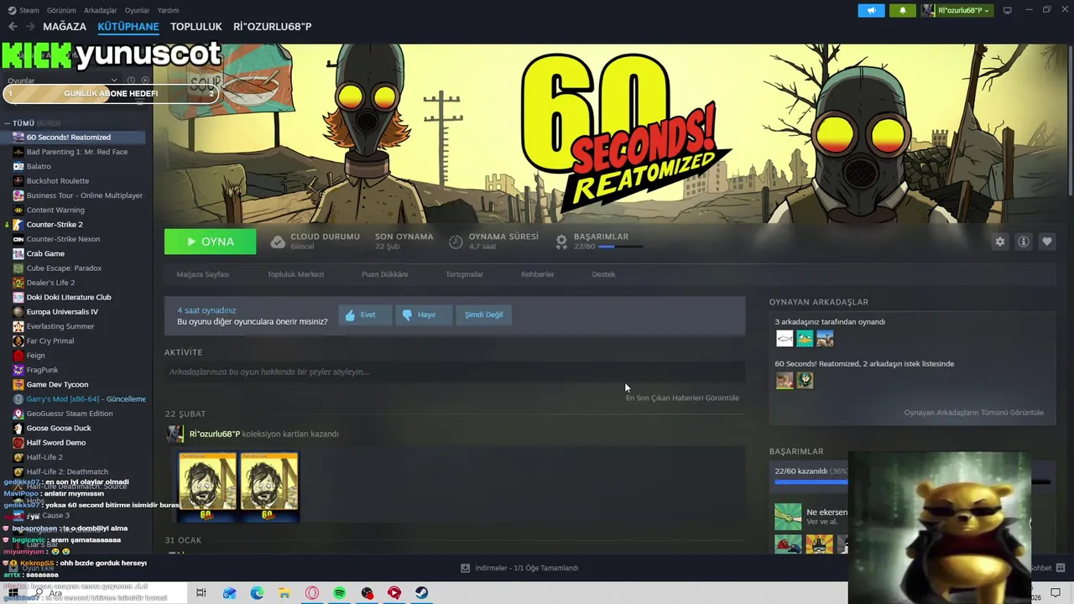This screenshot has width=1074, height=604.
Task: Open File Explorer from the taskbar
Action: (284, 593)
